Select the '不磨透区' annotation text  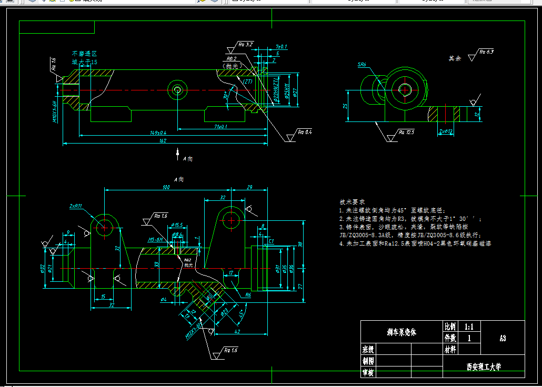tap(84, 54)
